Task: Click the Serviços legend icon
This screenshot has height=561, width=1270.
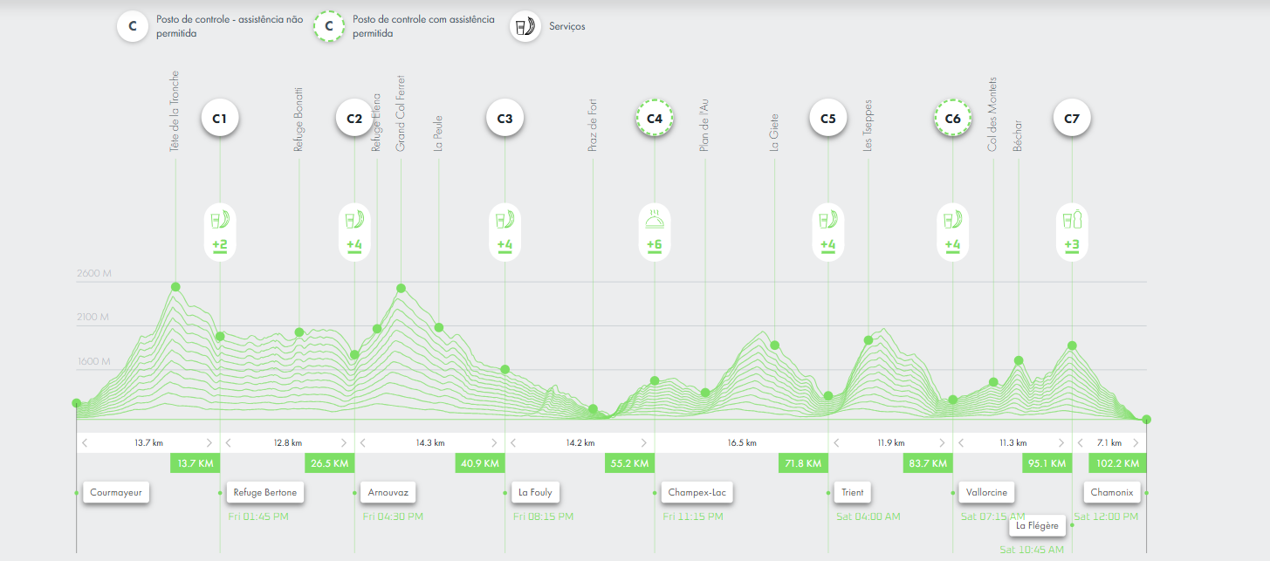Action: [x=525, y=26]
